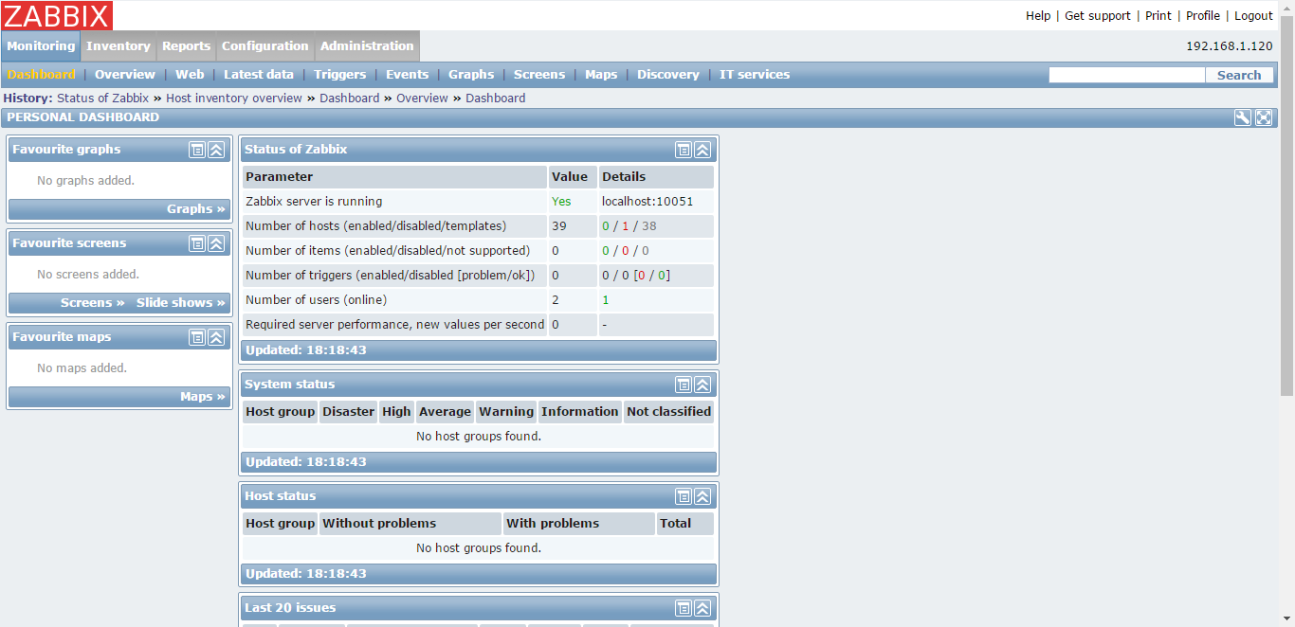The height and width of the screenshot is (627, 1295).
Task: Switch to the Reports tab
Action: coord(186,45)
